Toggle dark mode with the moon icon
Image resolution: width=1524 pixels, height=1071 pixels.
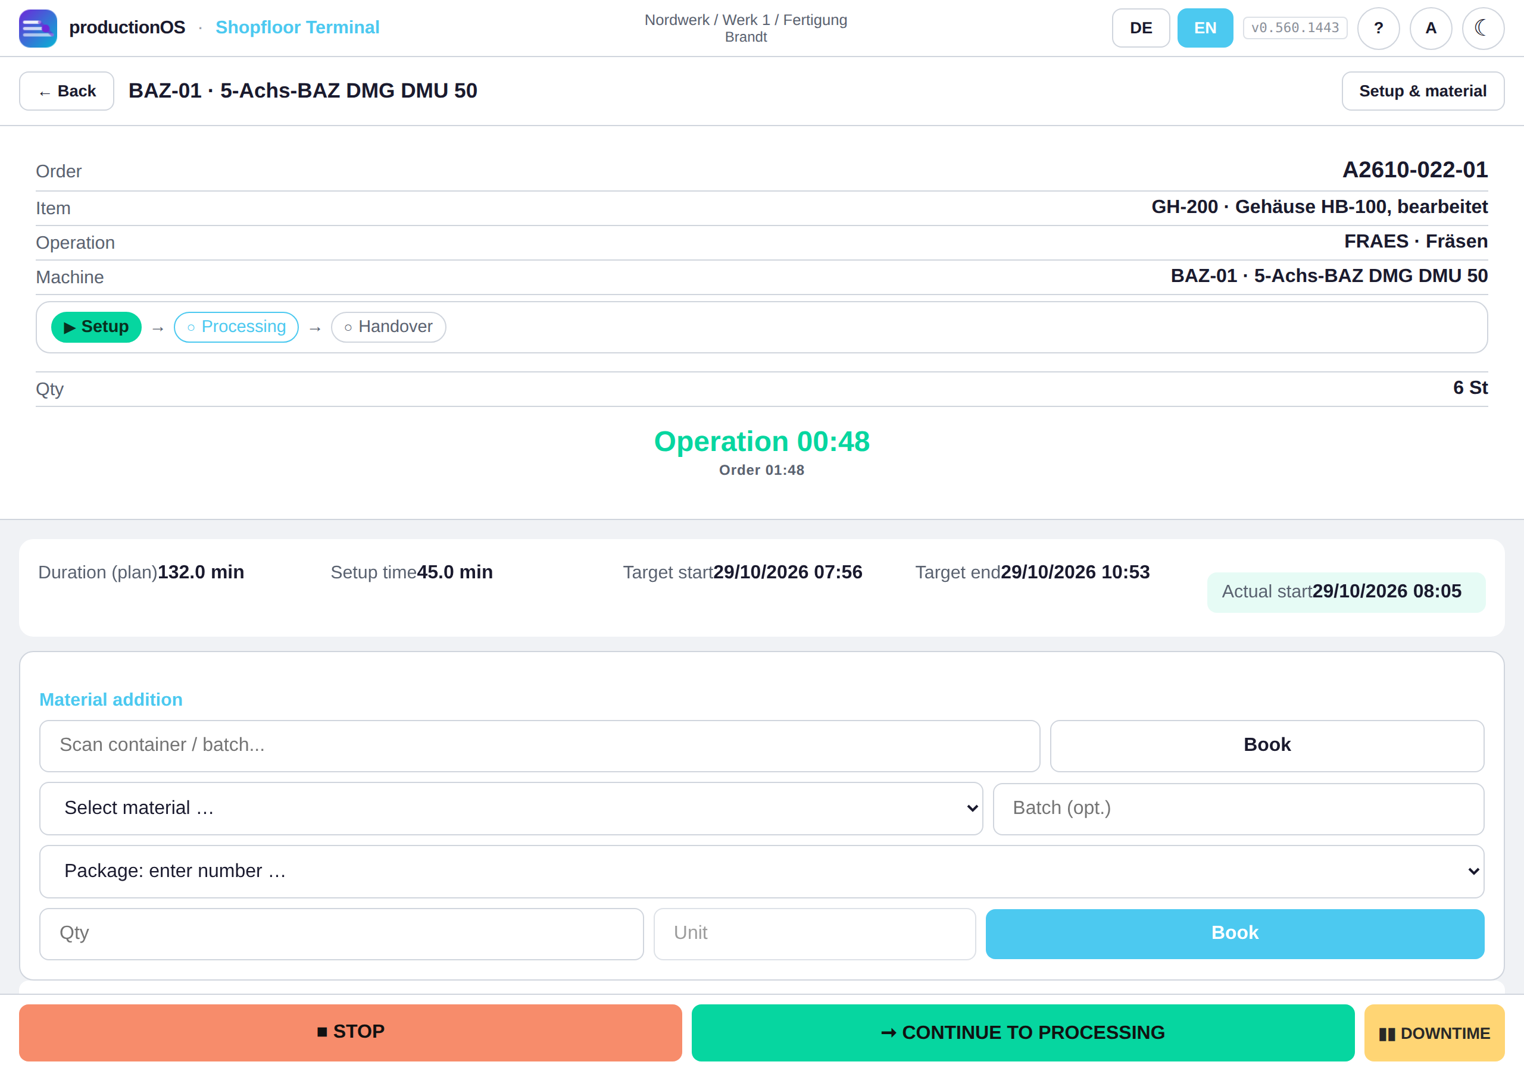[x=1483, y=28]
